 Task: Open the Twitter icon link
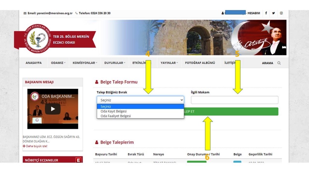pyautogui.click(x=273, y=13)
